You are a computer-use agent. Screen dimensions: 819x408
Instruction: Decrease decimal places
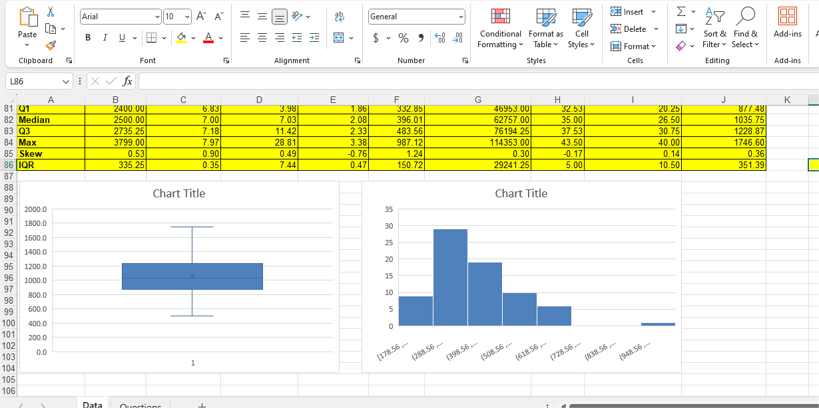pyautogui.click(x=458, y=38)
